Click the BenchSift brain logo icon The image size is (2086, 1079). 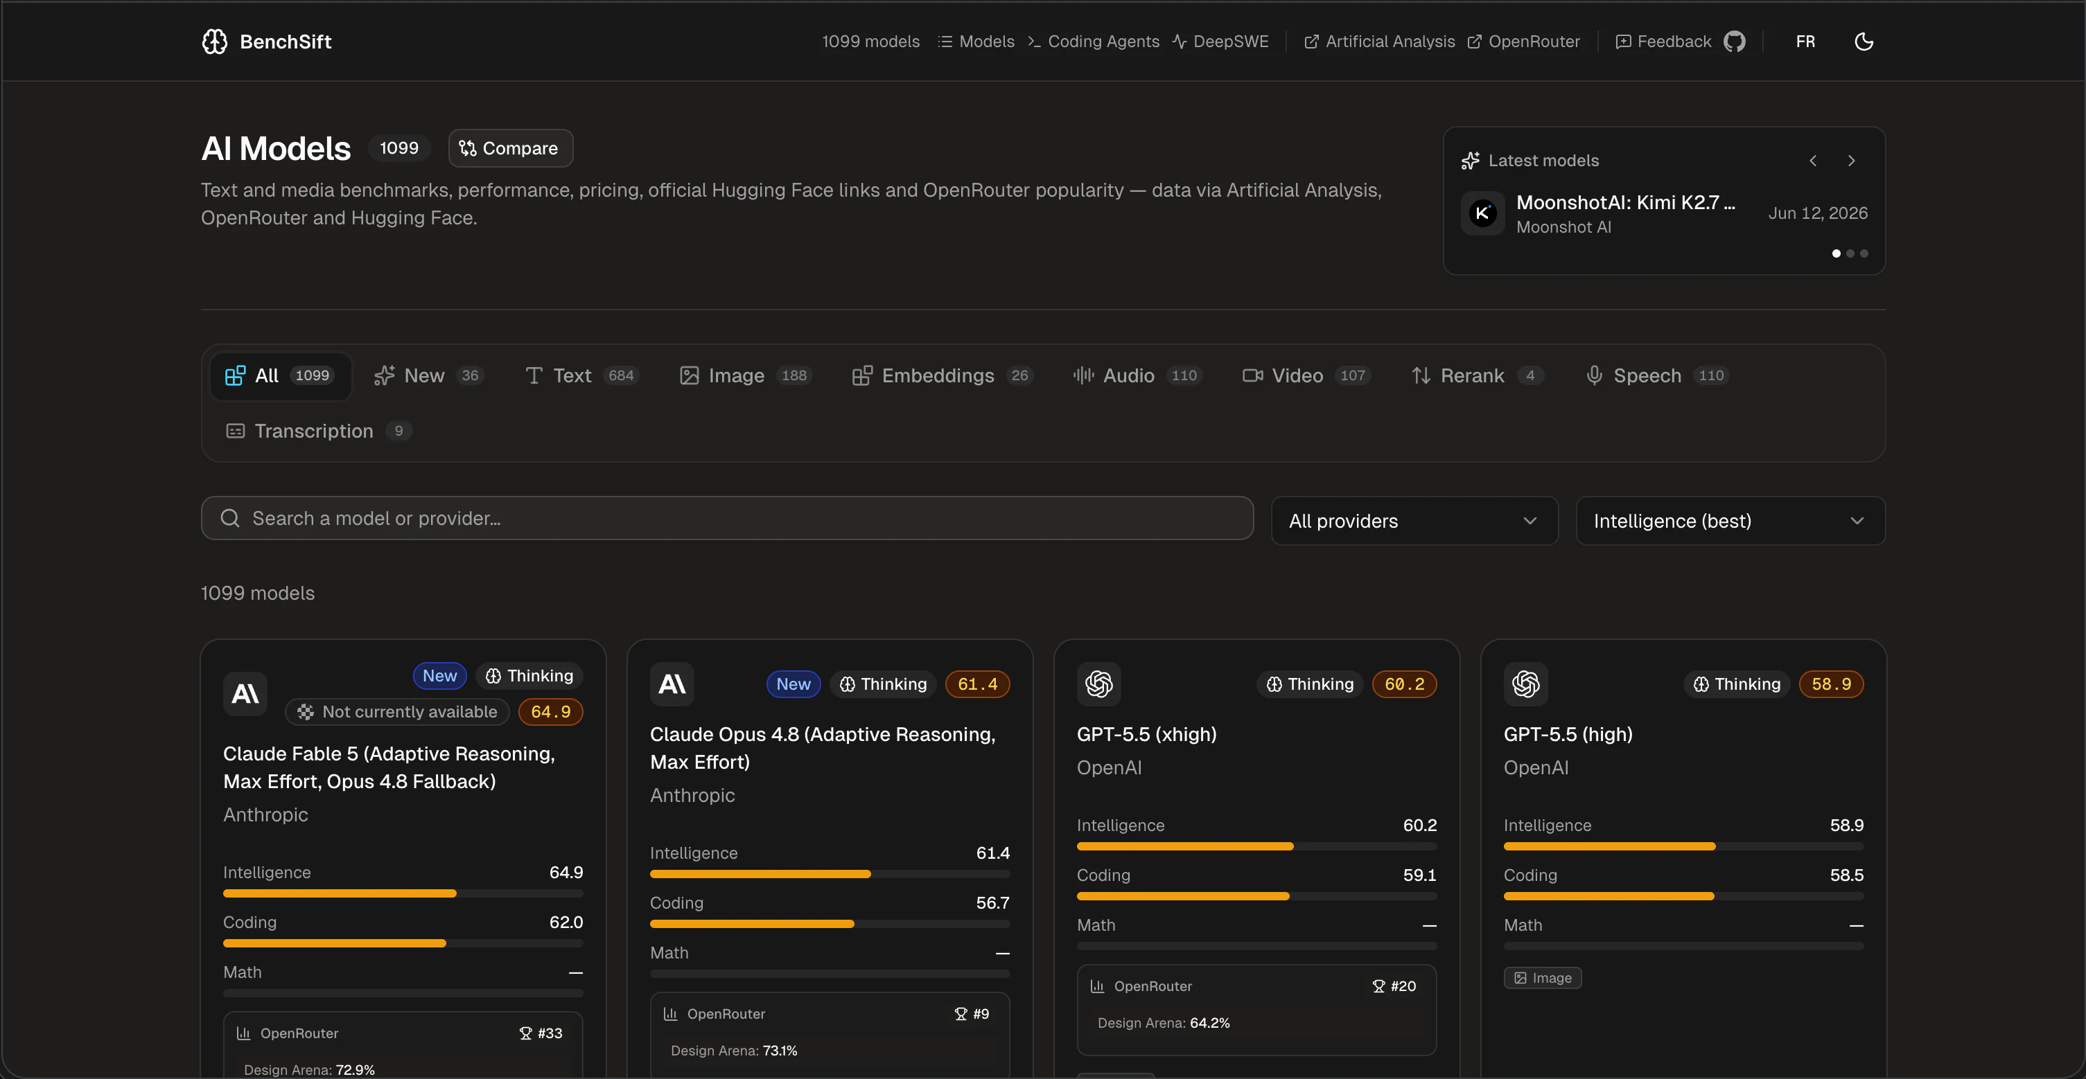pos(215,42)
